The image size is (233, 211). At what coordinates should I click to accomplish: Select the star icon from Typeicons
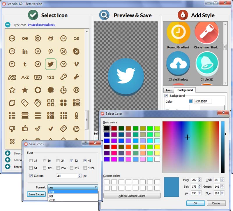coord(12,90)
